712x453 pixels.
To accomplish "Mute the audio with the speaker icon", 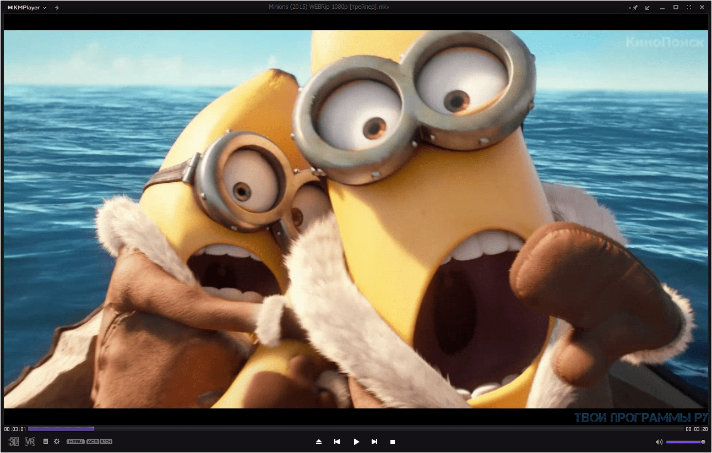I will pyautogui.click(x=659, y=441).
